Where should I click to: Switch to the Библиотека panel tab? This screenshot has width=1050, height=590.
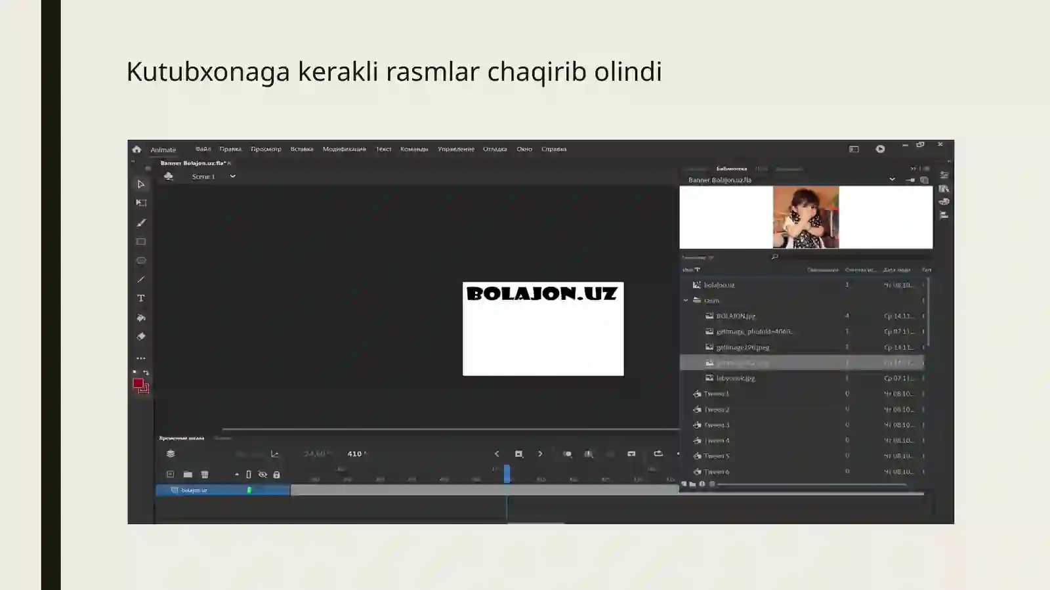pyautogui.click(x=732, y=169)
